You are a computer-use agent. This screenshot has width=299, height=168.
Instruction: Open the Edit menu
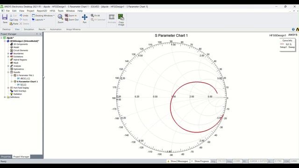coord(14,11)
